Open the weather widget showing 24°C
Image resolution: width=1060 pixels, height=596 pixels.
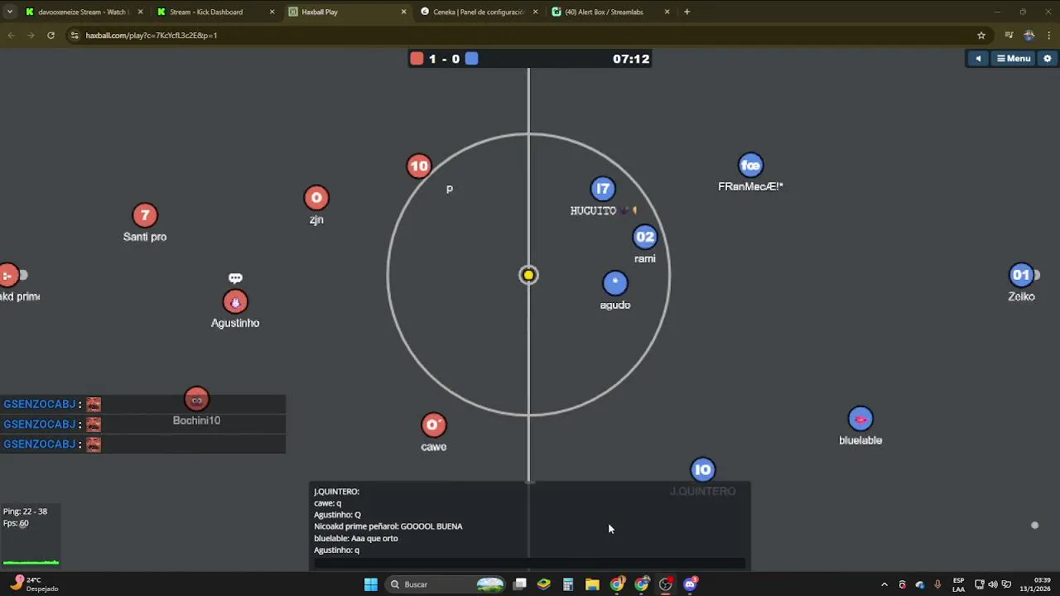(x=33, y=584)
